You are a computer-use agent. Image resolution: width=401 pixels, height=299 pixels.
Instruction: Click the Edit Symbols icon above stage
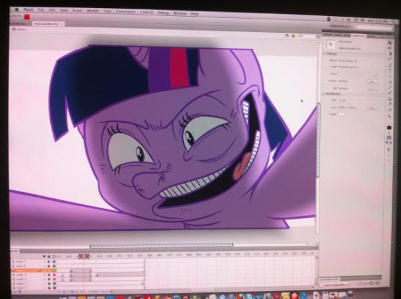click(293, 36)
